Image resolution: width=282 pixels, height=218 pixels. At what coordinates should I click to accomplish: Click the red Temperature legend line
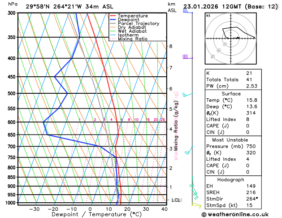coord(113,16)
